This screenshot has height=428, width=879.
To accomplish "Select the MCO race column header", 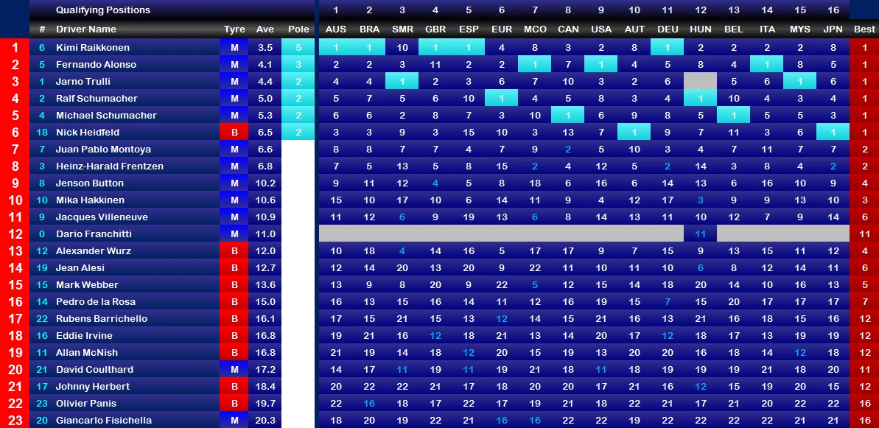I will click(x=534, y=29).
